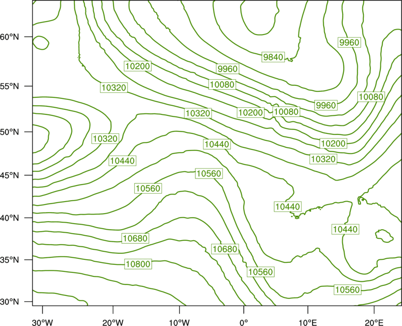Select the leftmost 10200 contour label
The width and height of the screenshot is (402, 326).
(138, 66)
